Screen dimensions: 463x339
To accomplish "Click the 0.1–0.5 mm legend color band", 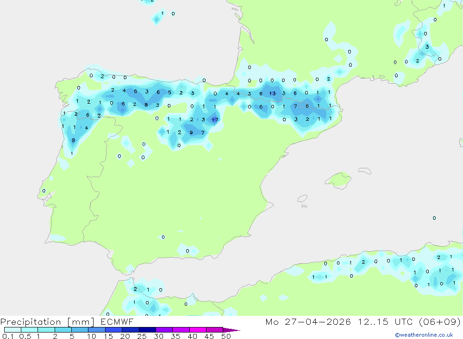I will click(13, 330).
